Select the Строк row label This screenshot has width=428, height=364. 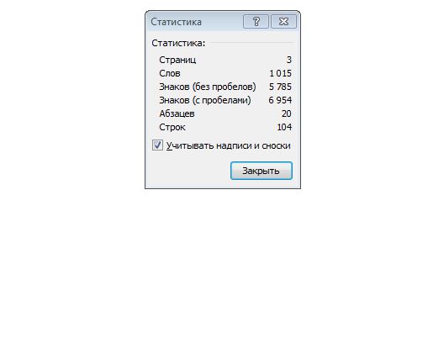pos(172,127)
